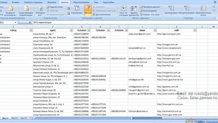Click the 100% zoom level
Screen dimensions: 218x123
(x=200, y=122)
